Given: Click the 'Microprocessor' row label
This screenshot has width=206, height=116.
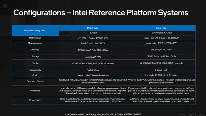Looking at the screenshot, I should tap(35, 43).
